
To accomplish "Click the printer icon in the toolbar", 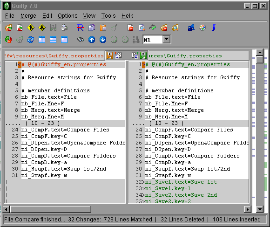I will (x=64, y=28).
